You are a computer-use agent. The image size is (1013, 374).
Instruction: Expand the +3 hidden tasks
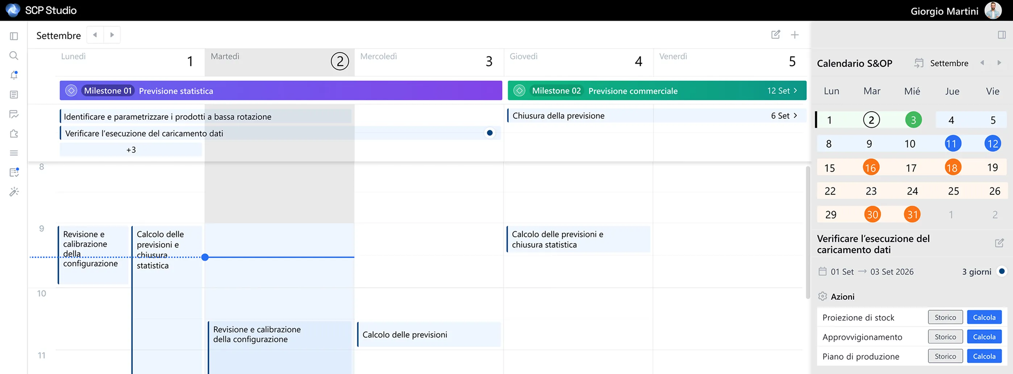tap(131, 150)
